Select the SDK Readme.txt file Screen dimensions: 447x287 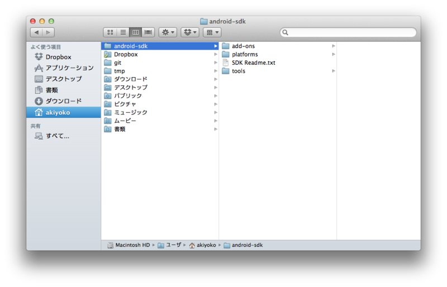coord(278,63)
